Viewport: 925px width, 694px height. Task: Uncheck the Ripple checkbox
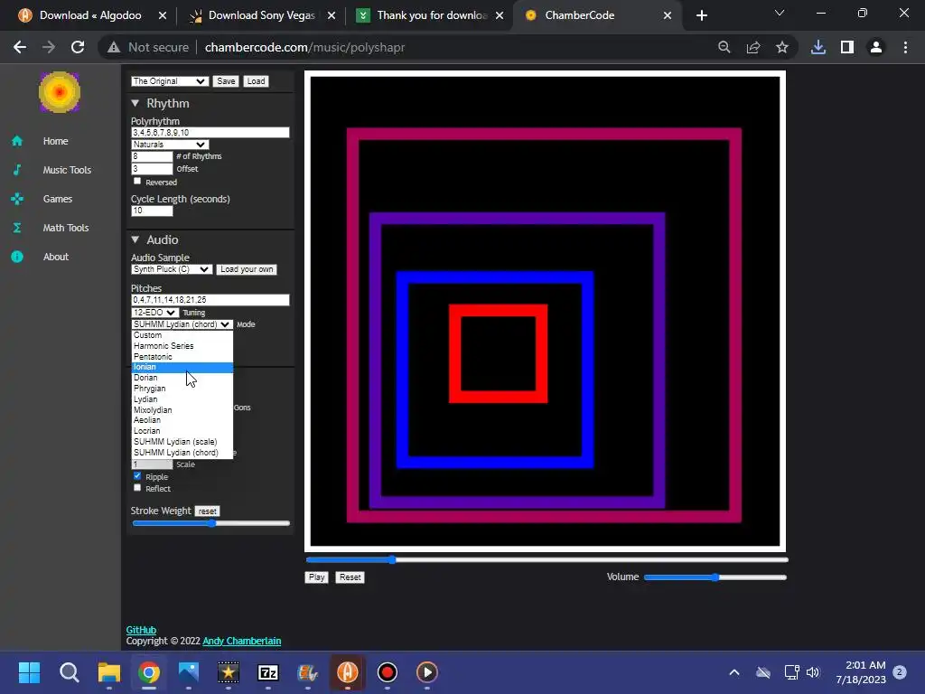(x=137, y=475)
